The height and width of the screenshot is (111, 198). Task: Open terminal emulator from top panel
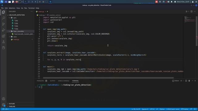[20, 2]
